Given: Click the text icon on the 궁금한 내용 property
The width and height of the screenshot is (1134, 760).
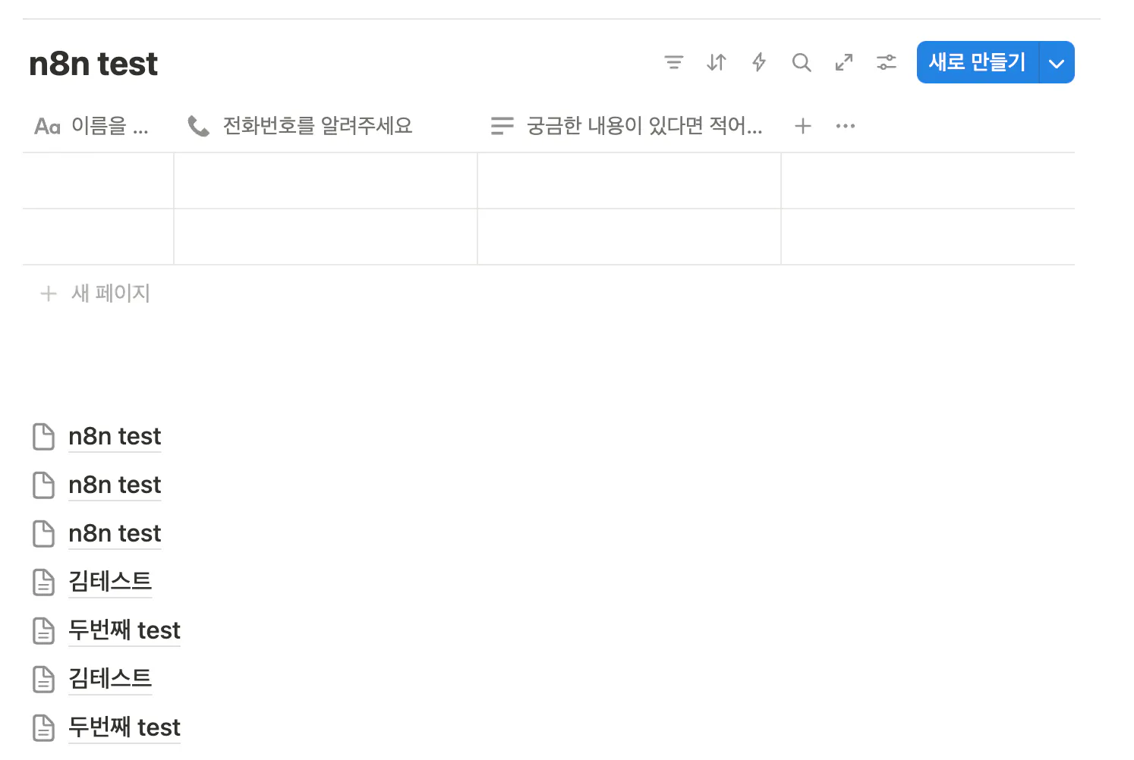Looking at the screenshot, I should (x=502, y=125).
